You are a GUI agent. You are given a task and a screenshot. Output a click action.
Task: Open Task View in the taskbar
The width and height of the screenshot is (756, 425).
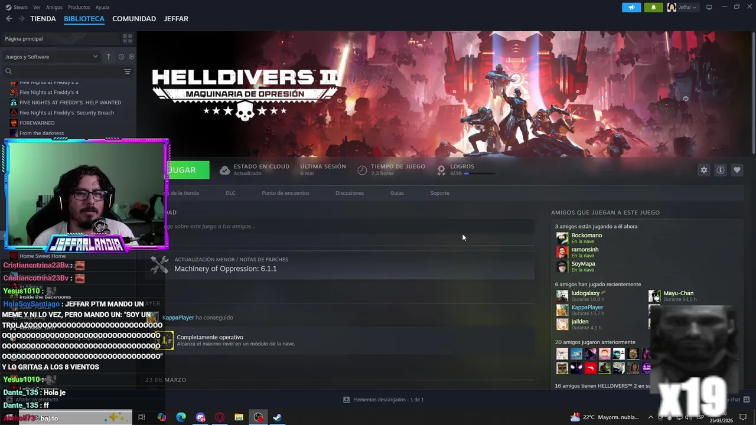coord(142,417)
